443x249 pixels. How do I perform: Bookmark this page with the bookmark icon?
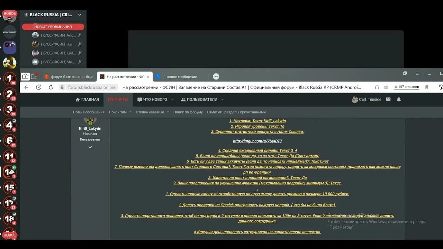coord(427,87)
